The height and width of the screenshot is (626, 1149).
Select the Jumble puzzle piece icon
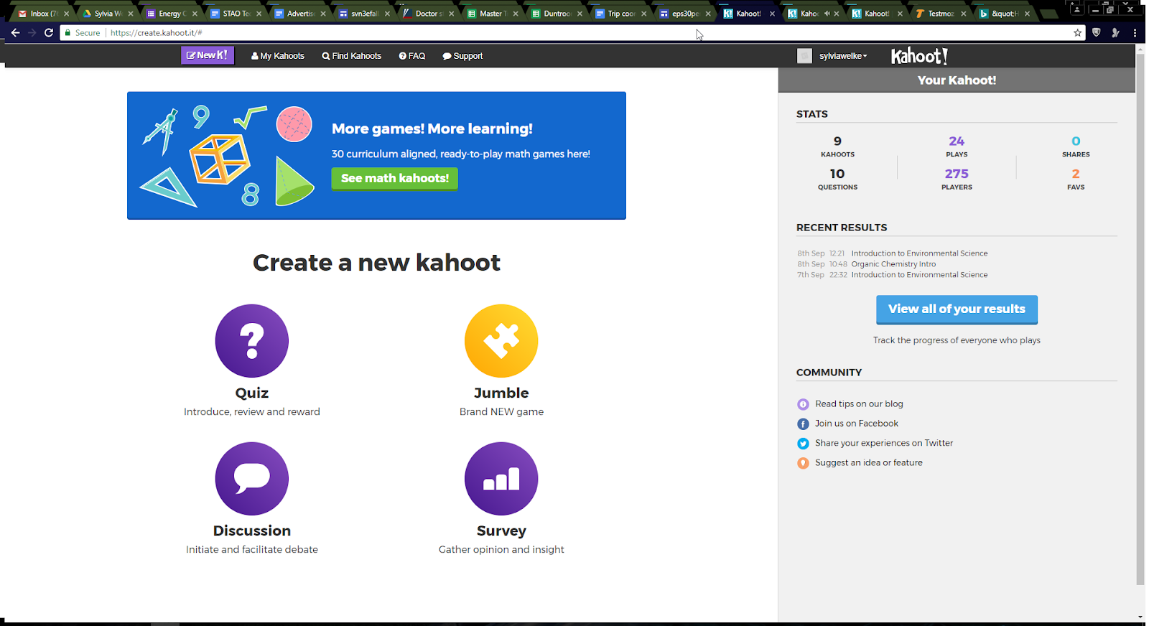pyautogui.click(x=501, y=341)
